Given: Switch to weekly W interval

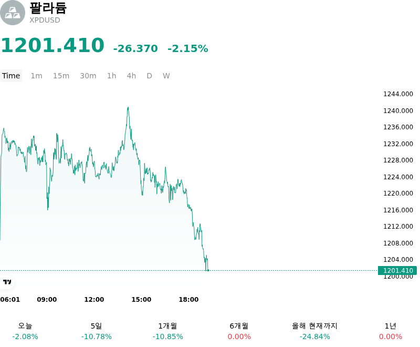Looking at the screenshot, I should click(166, 76).
